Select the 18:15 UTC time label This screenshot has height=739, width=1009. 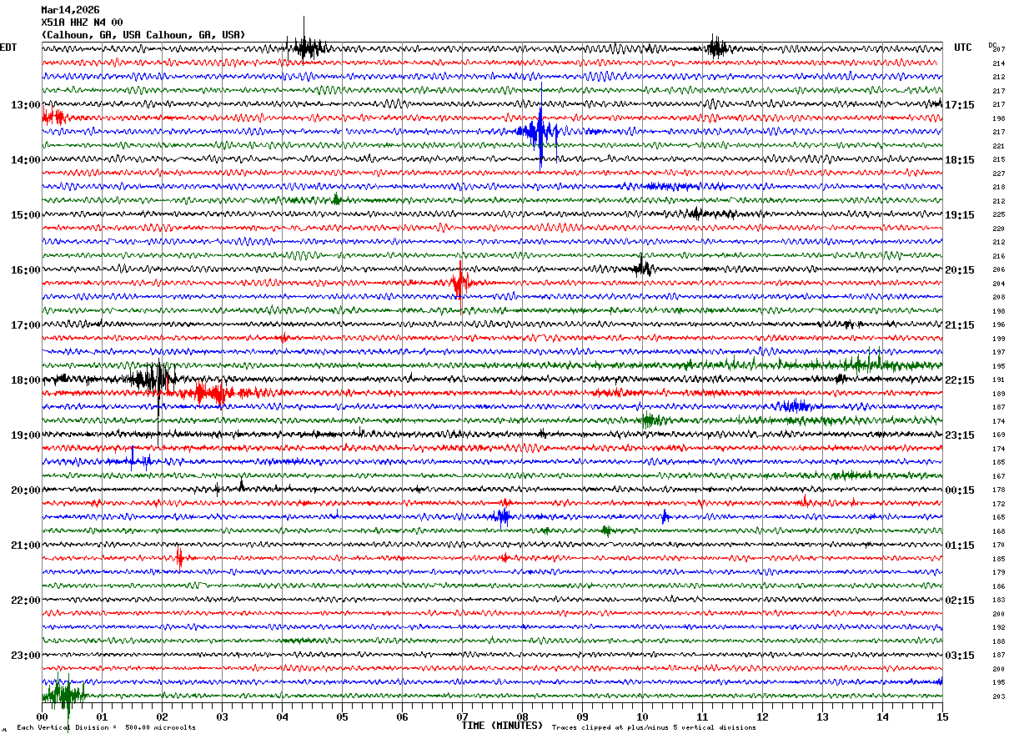click(x=960, y=160)
